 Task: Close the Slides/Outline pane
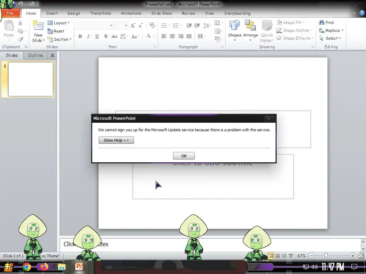tap(53, 55)
